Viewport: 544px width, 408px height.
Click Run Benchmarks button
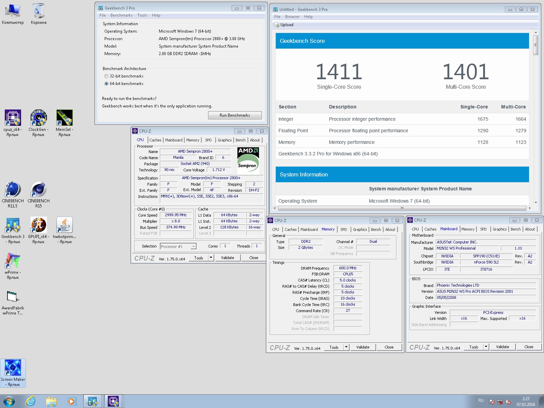pos(235,115)
